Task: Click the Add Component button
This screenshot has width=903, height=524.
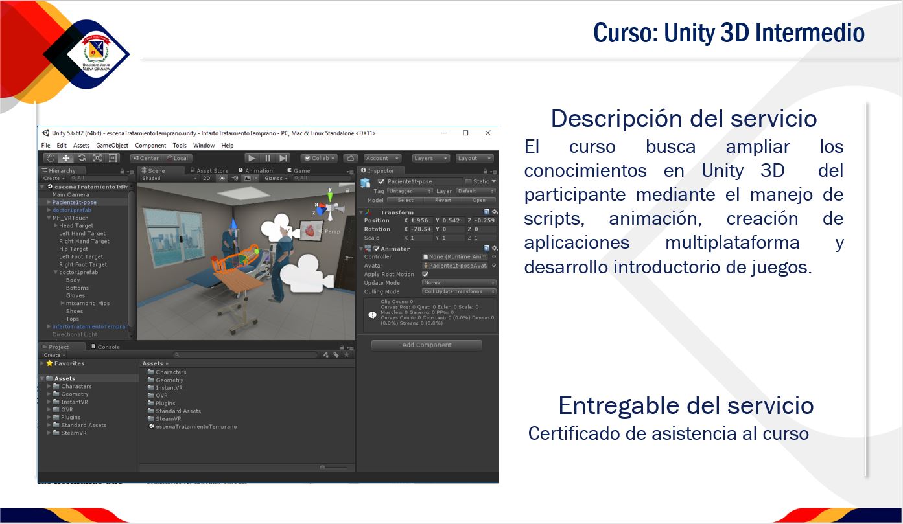Action: point(427,345)
